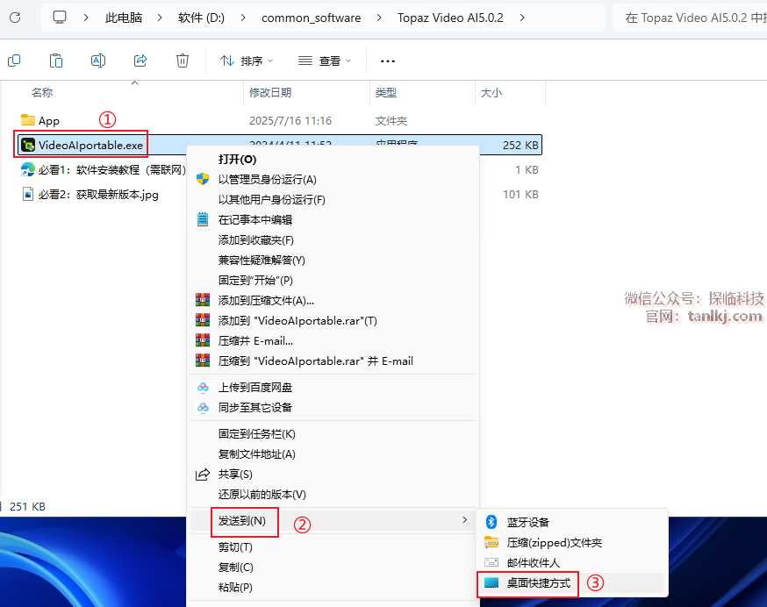Image resolution: width=767 pixels, height=607 pixels.
Task: Click the mail recipient envelope icon
Action: coord(491,562)
